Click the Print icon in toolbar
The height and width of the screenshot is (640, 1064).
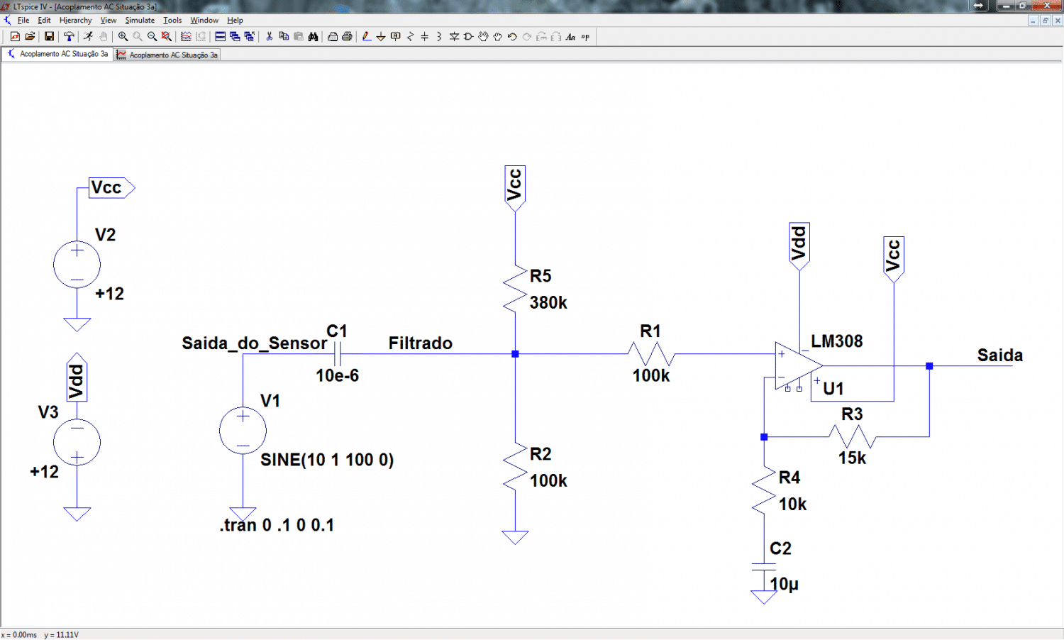pos(347,36)
